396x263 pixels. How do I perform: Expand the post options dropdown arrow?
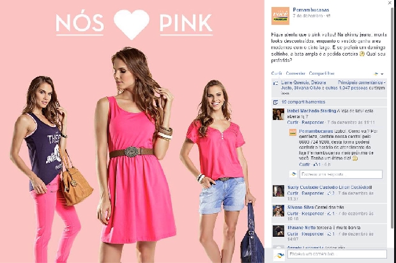point(382,74)
